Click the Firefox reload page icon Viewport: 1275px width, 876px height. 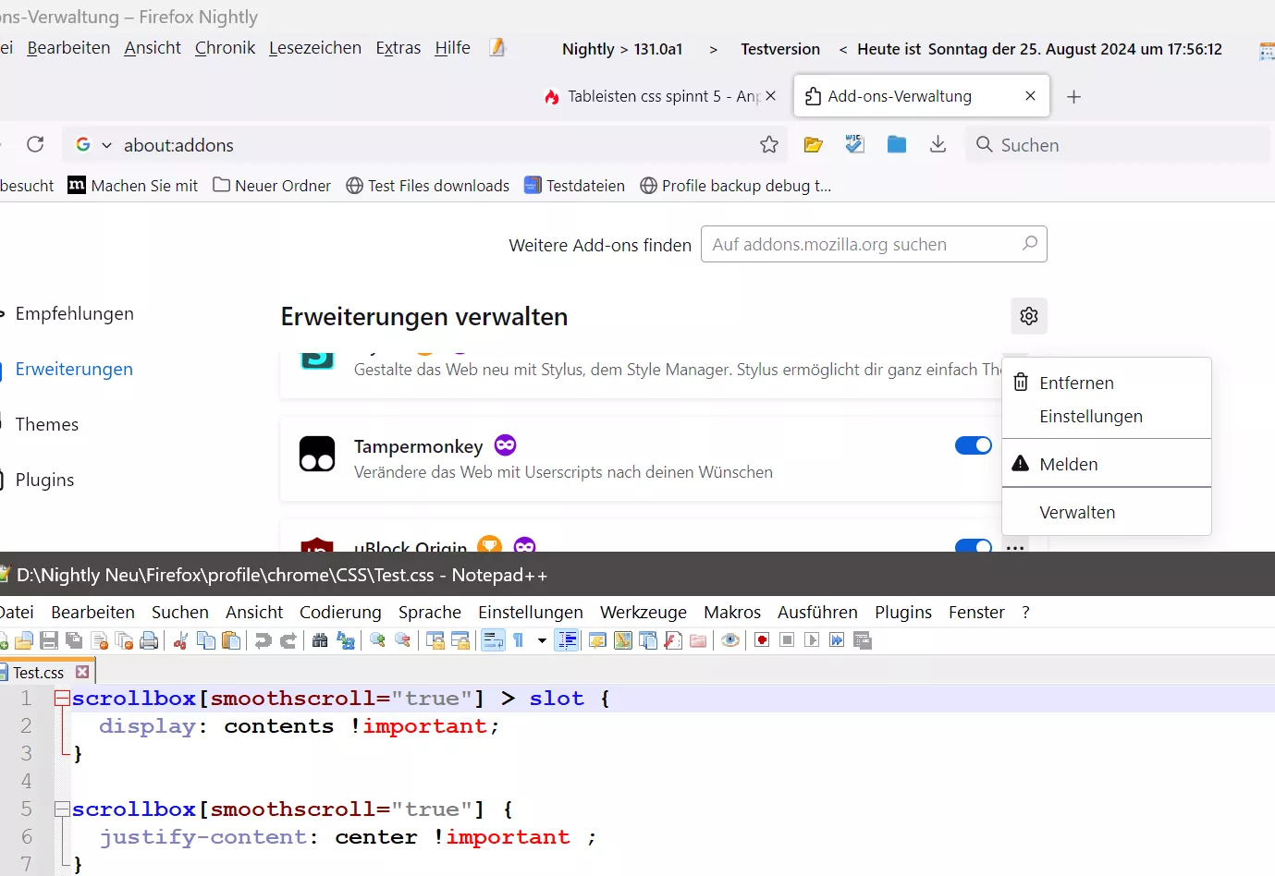(35, 144)
